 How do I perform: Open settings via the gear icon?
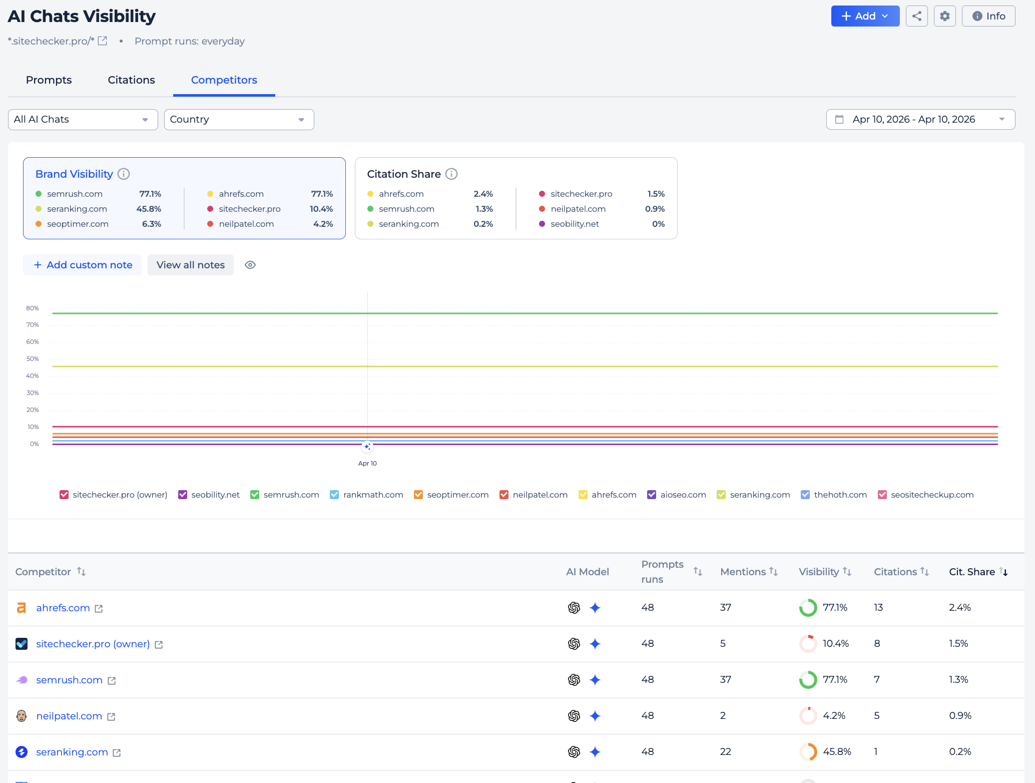pyautogui.click(x=944, y=16)
